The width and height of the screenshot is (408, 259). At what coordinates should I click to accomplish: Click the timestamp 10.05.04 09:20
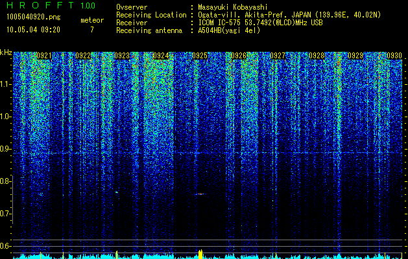tap(33, 30)
